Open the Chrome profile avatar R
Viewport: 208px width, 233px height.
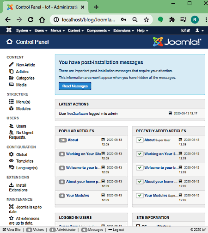point(195,19)
